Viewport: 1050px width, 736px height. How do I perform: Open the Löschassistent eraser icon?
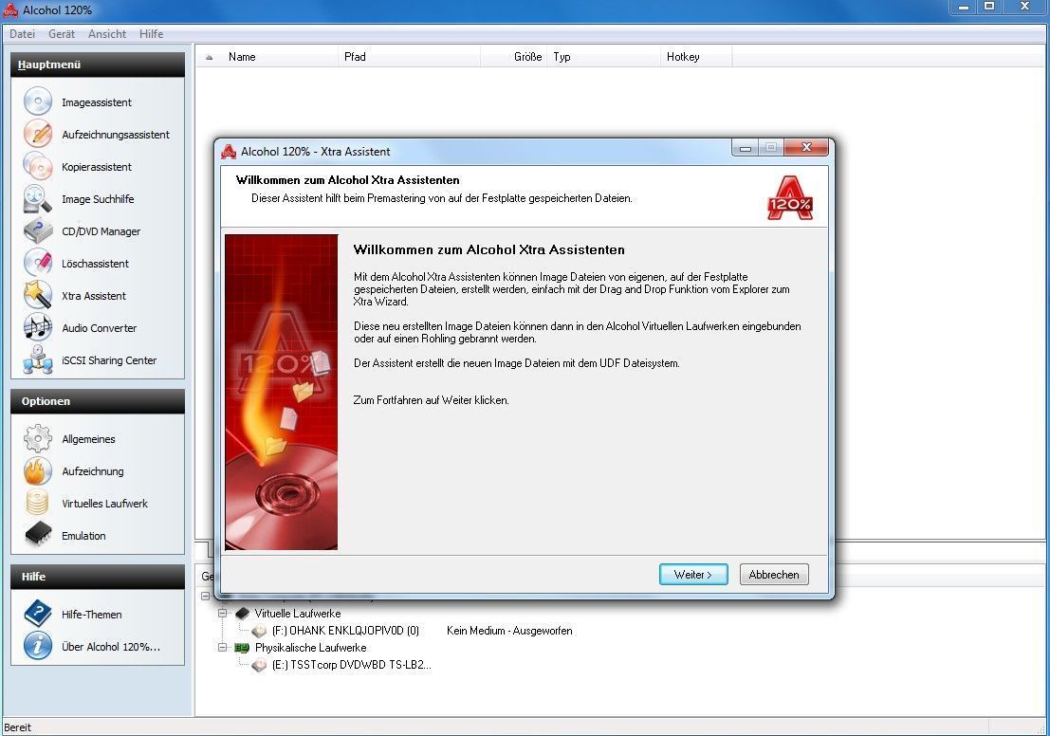38,263
